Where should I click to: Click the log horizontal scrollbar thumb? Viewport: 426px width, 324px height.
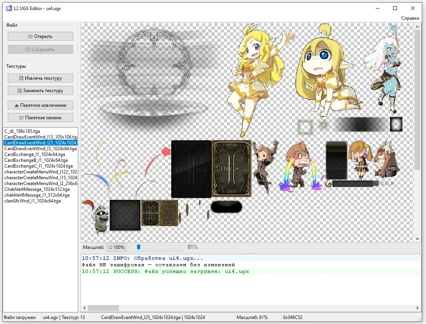click(103, 308)
